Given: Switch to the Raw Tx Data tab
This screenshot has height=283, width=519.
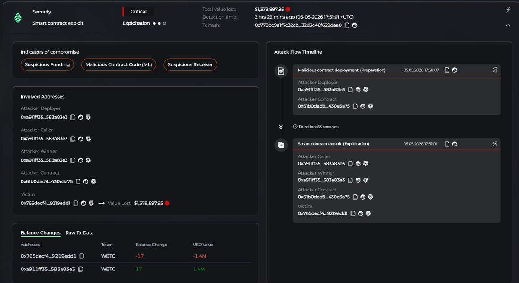Looking at the screenshot, I should coord(80,233).
